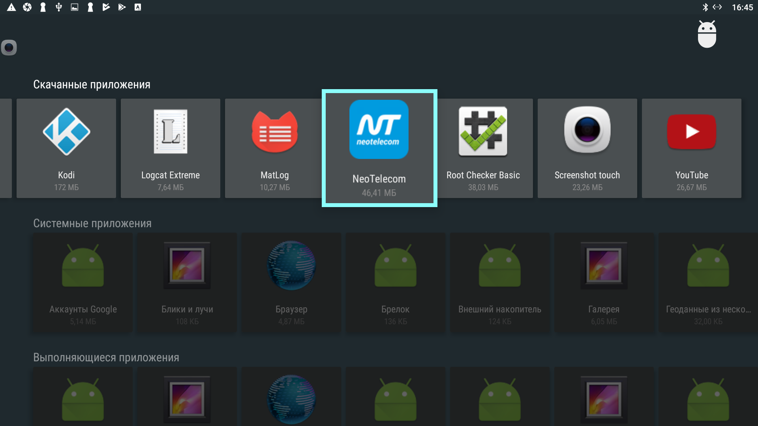The image size is (758, 426).
Task: Tap the USB status bar icon
Action: (59, 7)
